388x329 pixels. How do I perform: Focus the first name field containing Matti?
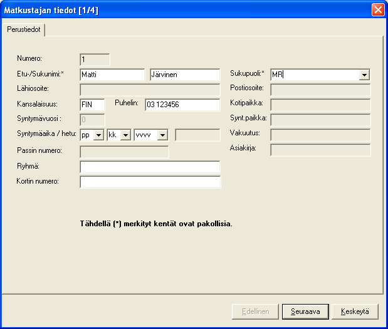coord(112,75)
